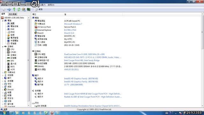Screen dimensions: 204x115
Task: Open the DirectX 11.0 link
Action: [x=69, y=33]
